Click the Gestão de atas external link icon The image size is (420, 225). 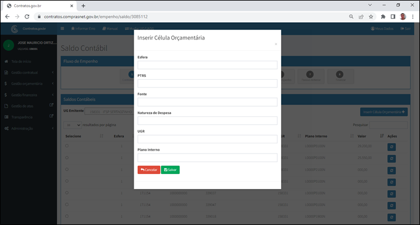[52, 105]
